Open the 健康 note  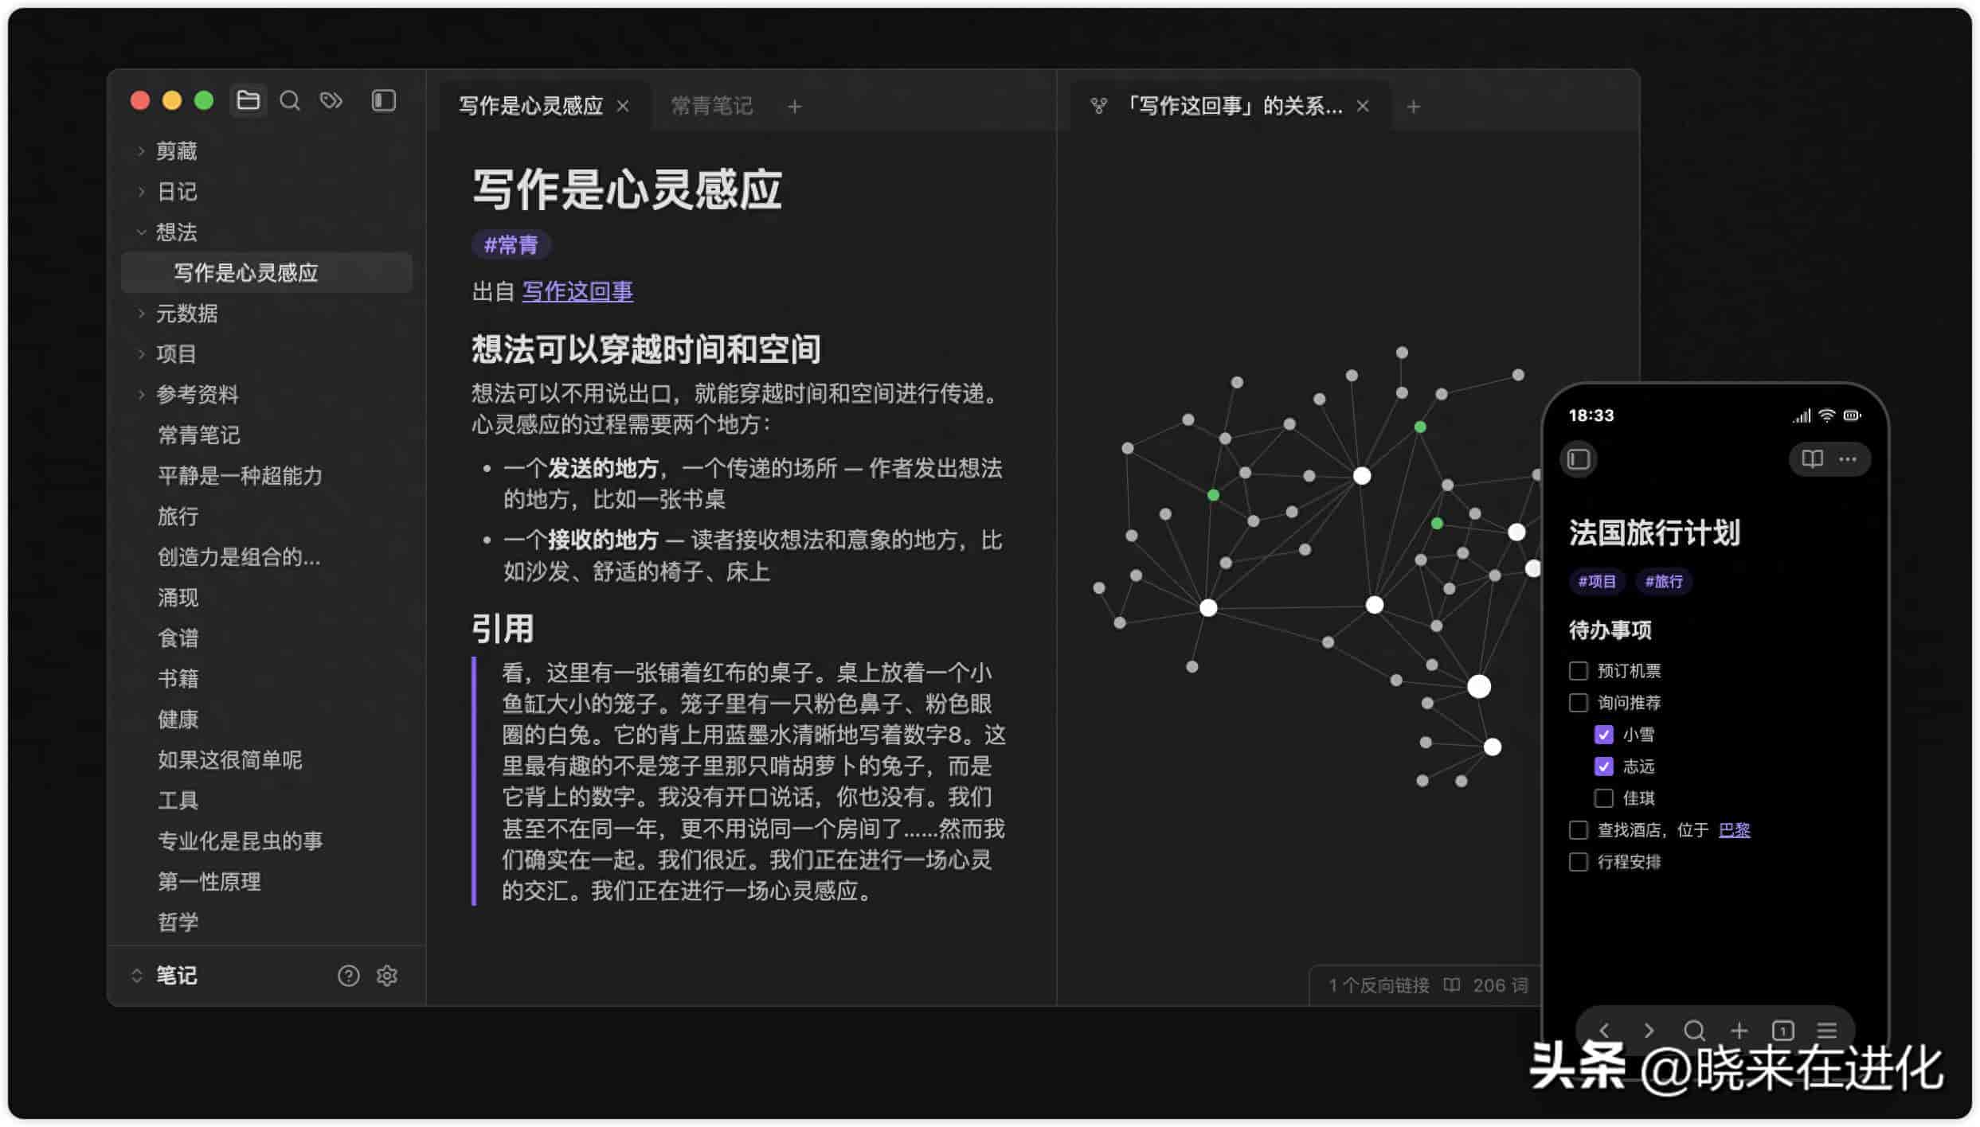[178, 719]
